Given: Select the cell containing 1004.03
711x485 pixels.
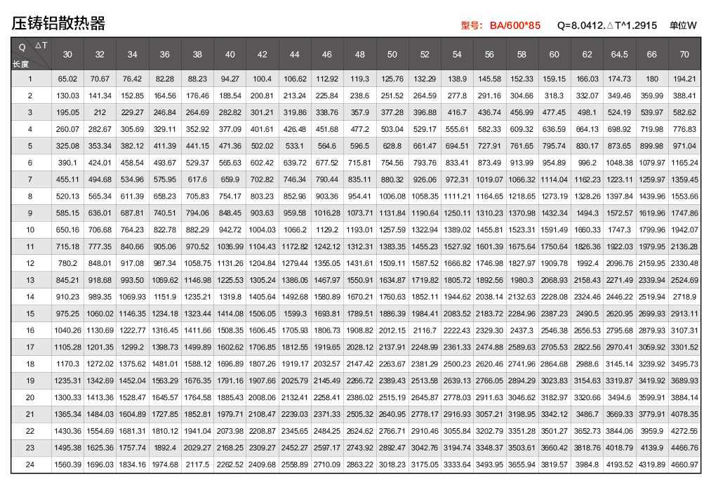Looking at the screenshot, I should coord(263,230).
